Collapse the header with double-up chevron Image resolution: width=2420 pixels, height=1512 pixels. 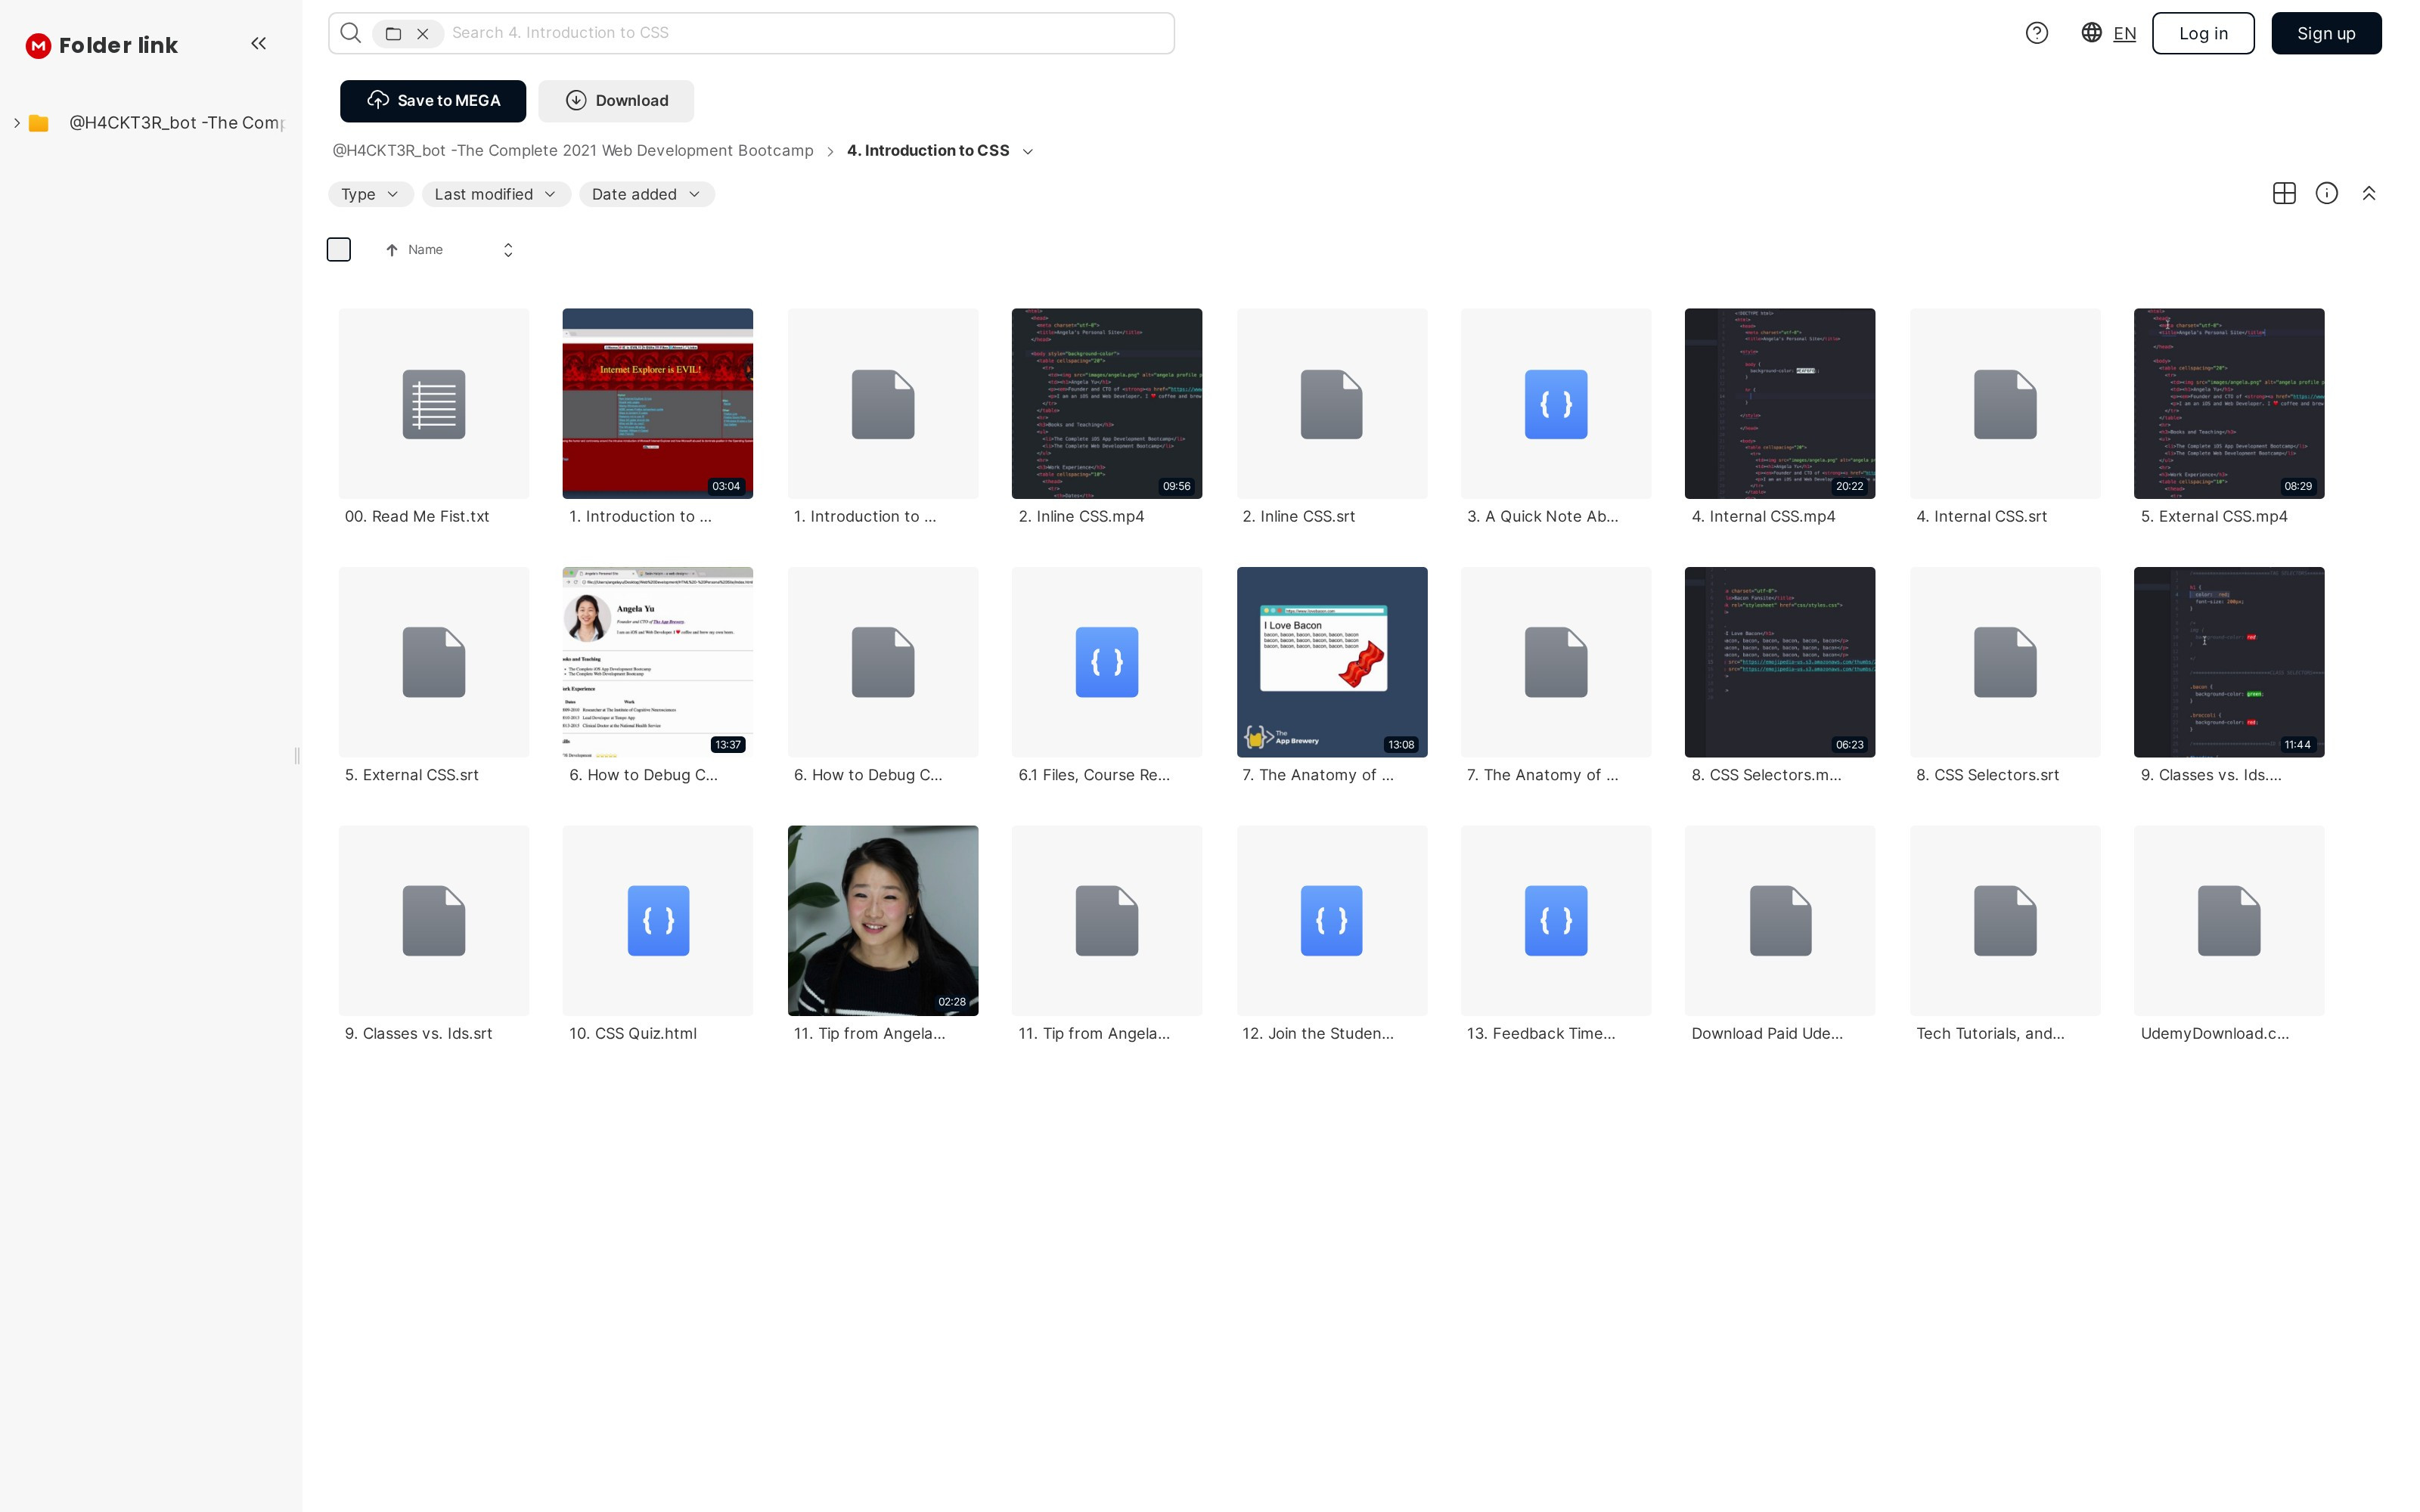pos(2369,193)
